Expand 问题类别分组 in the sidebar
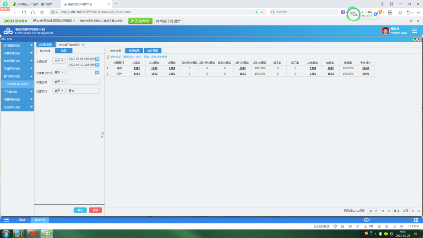 coord(17,99)
